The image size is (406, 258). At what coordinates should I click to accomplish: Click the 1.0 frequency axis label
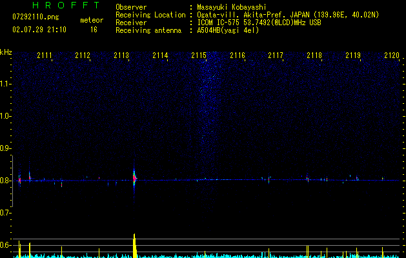(5, 116)
